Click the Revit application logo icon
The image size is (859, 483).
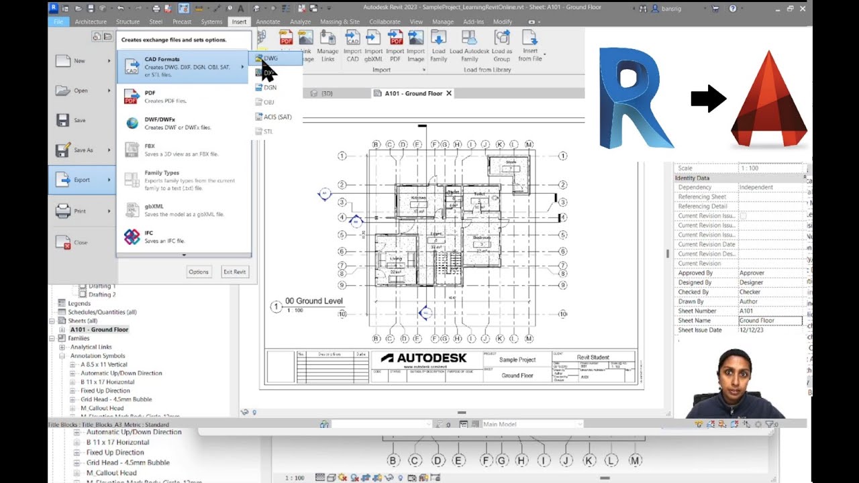click(x=54, y=8)
